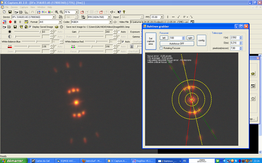Click the new document icon
262x163 pixels.
[4, 12]
